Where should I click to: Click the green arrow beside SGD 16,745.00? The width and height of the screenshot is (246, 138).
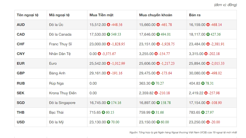(109, 103)
